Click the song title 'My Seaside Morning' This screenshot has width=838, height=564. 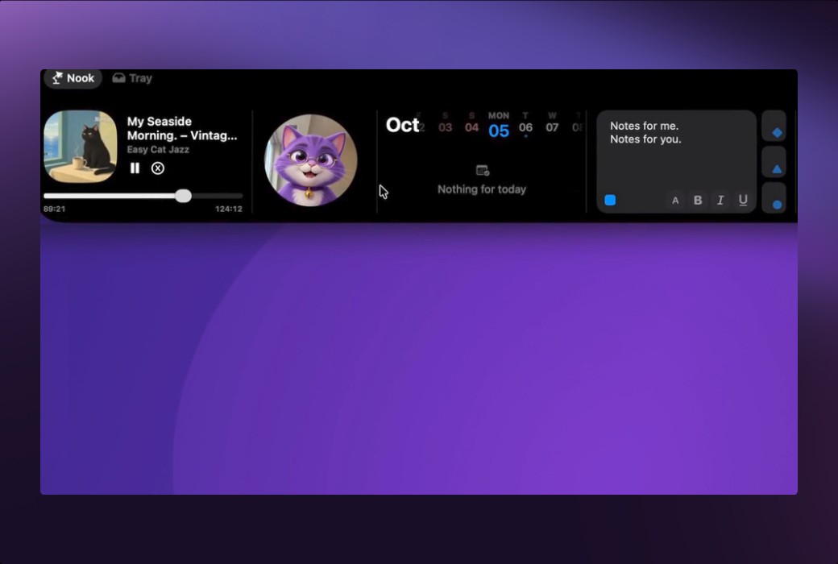(182, 128)
